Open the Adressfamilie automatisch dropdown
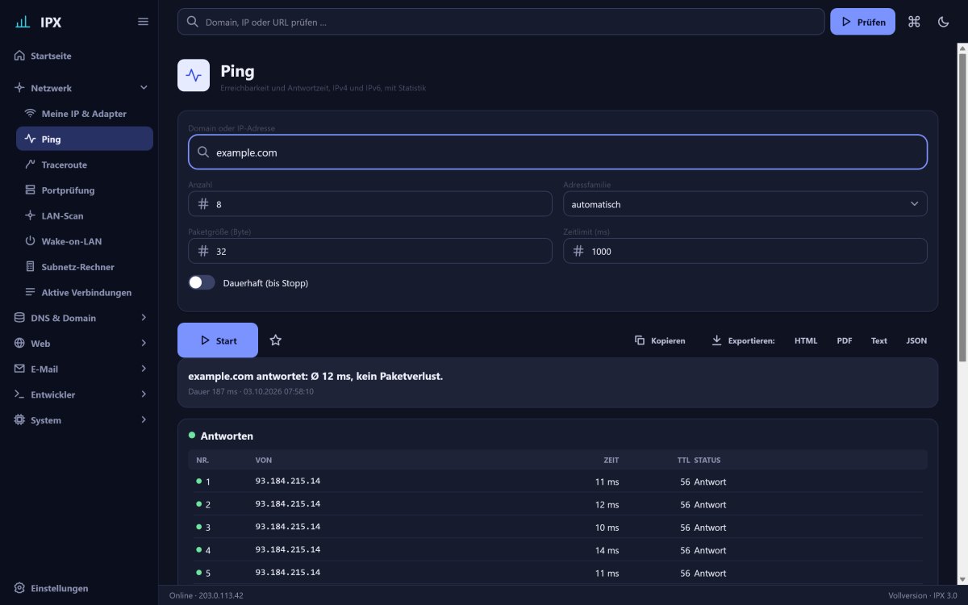The image size is (968, 605). click(x=745, y=204)
